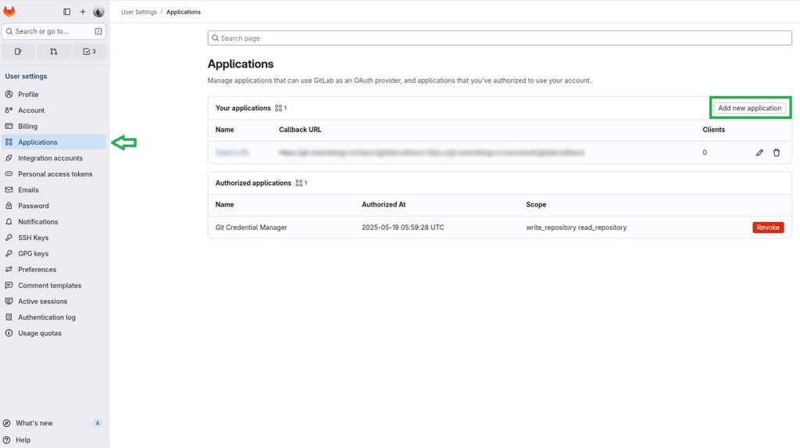Open the user avatar menu
800x448 pixels.
point(98,12)
